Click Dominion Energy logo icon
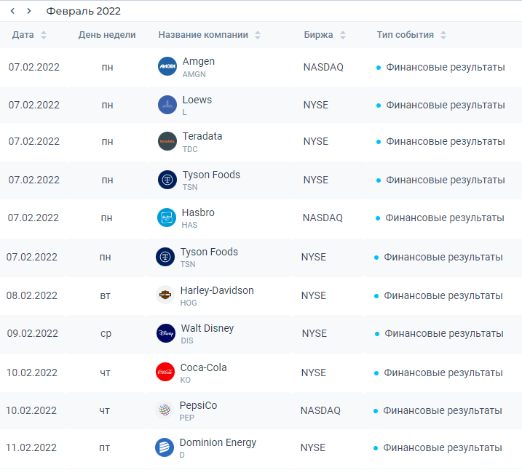Image resolution: width=522 pixels, height=470 pixels. coord(165,447)
